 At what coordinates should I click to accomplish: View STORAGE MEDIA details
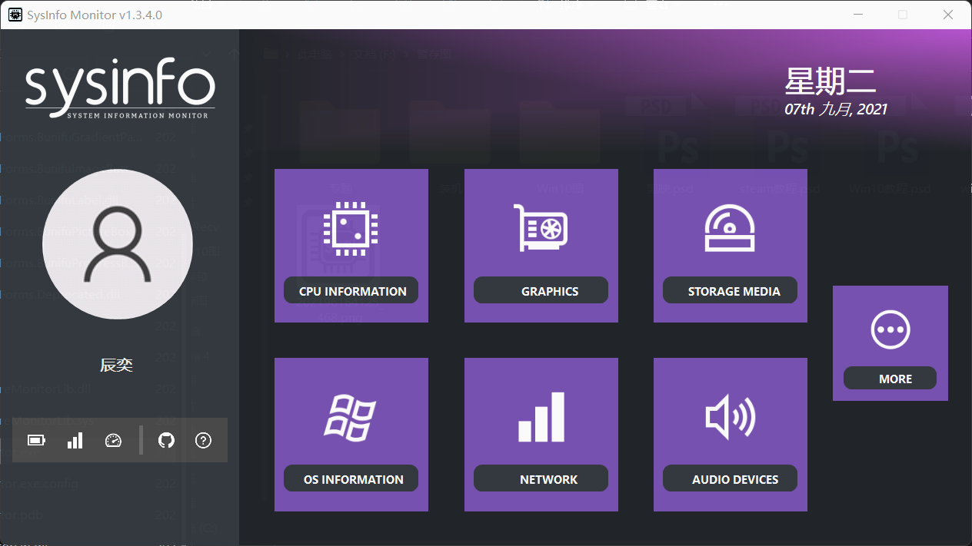click(730, 291)
